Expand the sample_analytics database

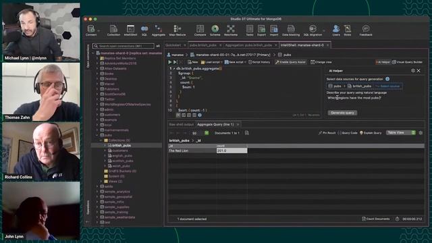[x=97, y=192]
